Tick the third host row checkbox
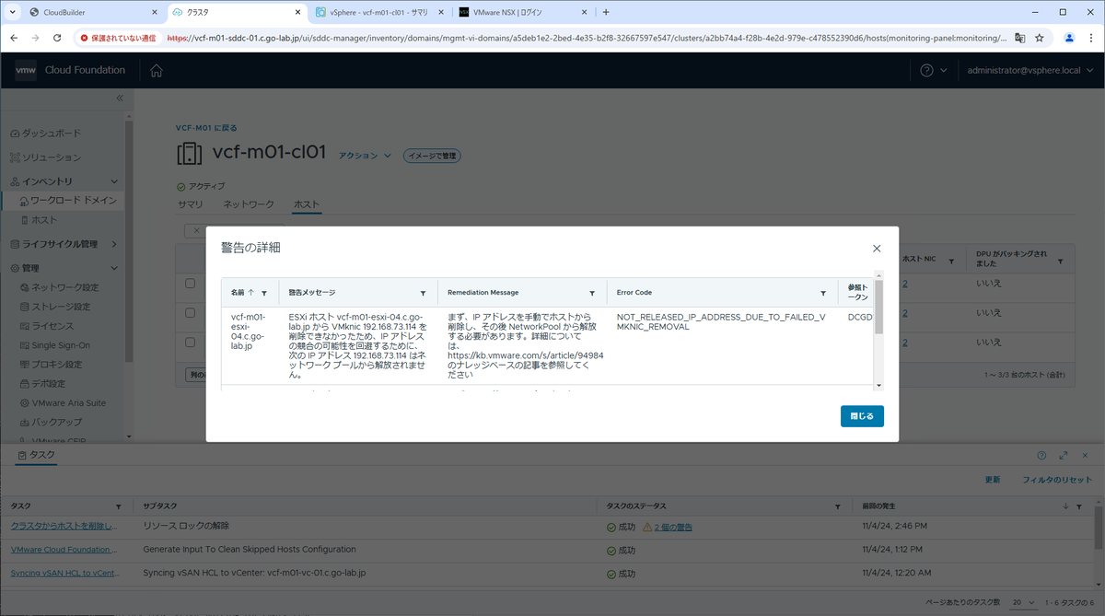Screen dimensions: 1105x616 point(190,342)
